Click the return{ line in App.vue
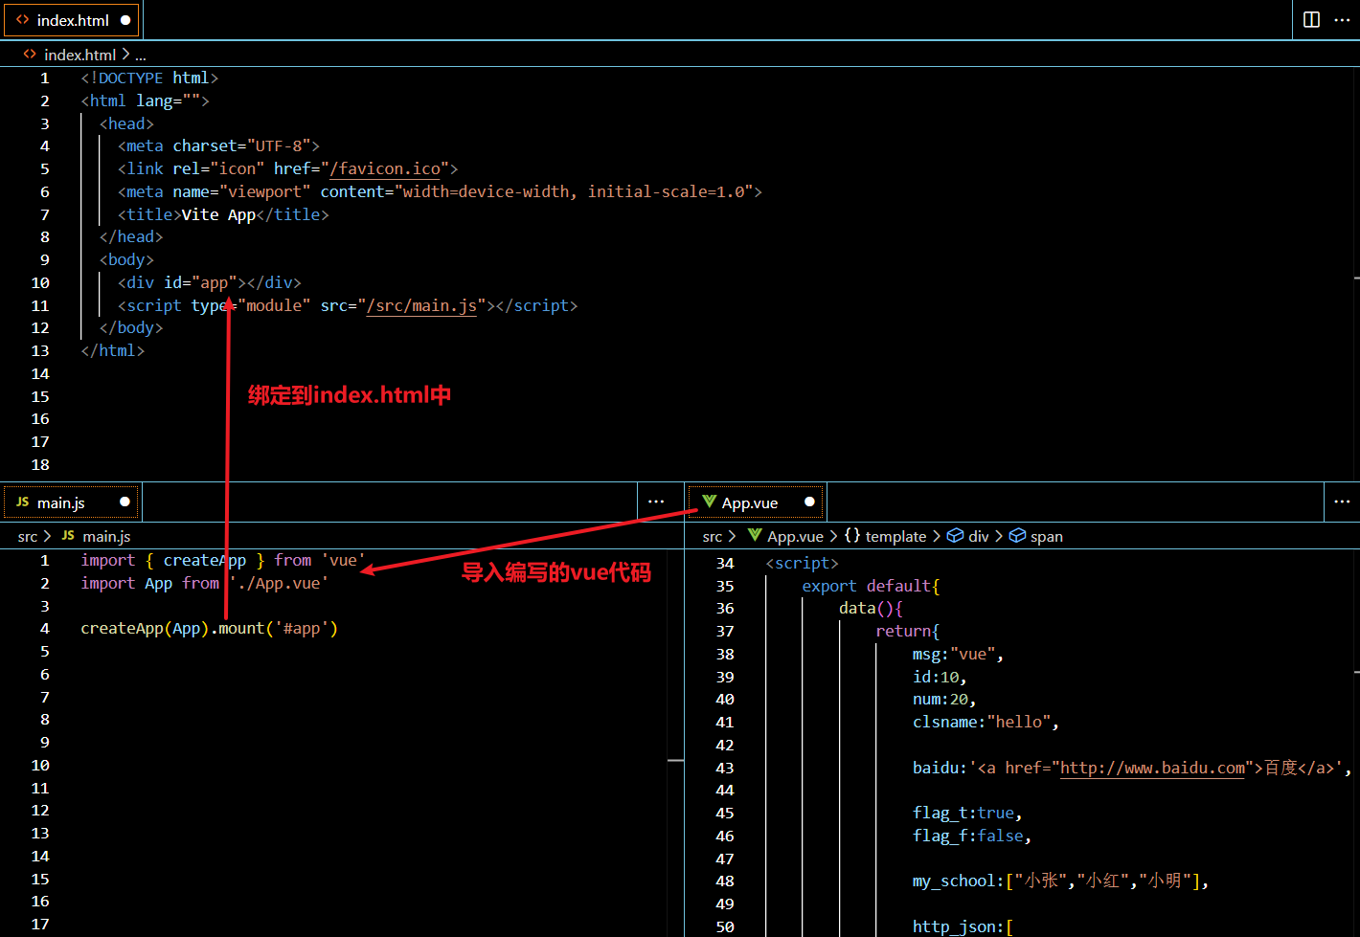The image size is (1360, 937). (907, 631)
